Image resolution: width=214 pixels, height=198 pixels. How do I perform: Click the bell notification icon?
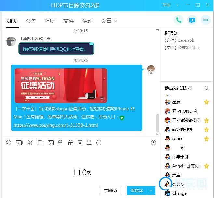[89, 143]
